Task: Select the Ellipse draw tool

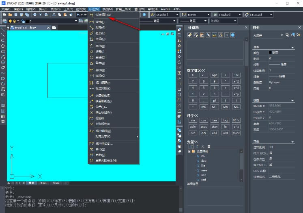Action: (3, 78)
